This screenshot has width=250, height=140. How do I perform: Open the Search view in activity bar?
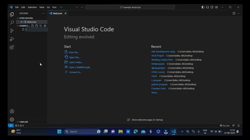pyautogui.click(x=12, y=23)
